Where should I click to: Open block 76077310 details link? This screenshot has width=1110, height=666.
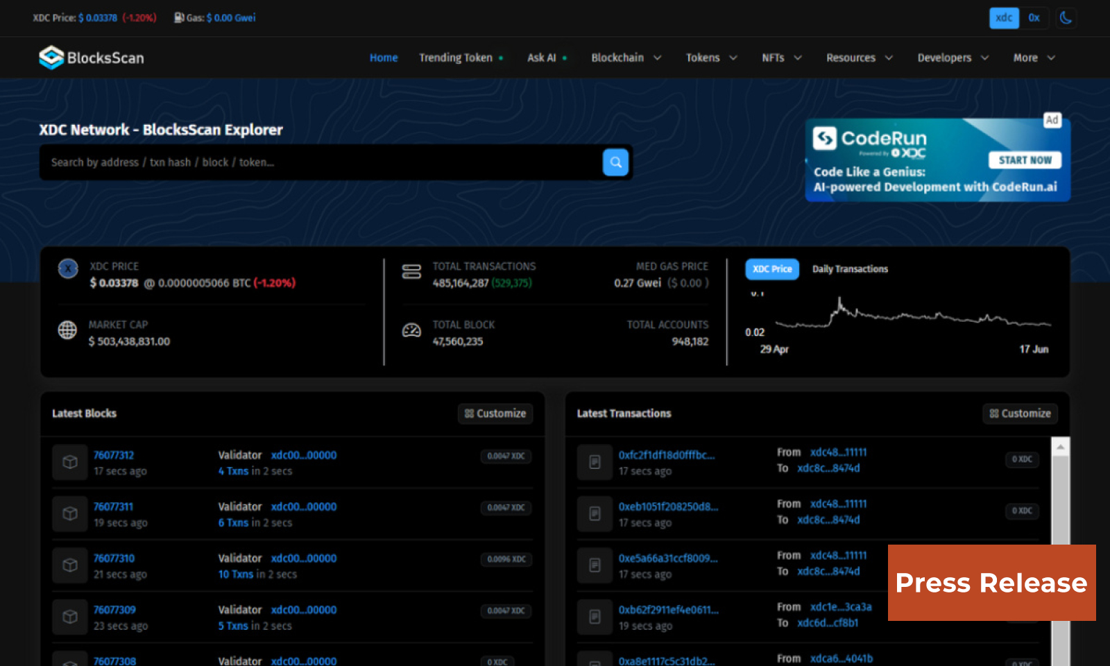[x=114, y=558]
